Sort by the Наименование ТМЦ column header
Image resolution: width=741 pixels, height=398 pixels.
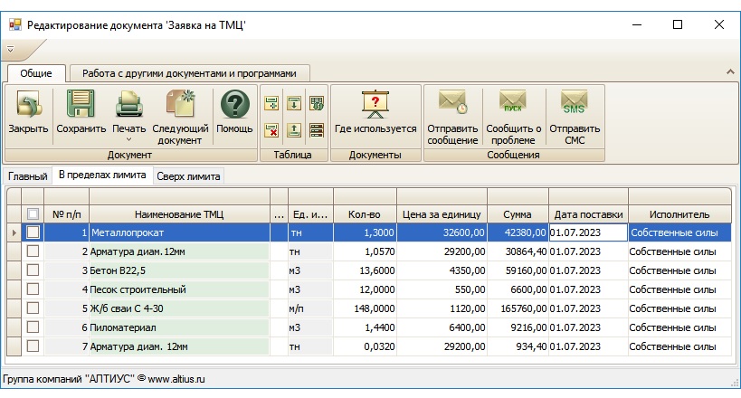click(x=179, y=214)
